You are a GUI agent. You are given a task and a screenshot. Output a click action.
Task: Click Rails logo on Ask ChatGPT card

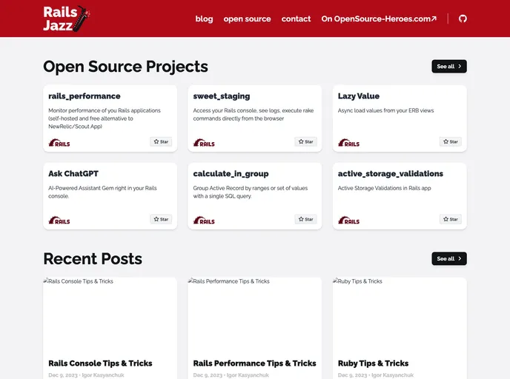pyautogui.click(x=59, y=220)
